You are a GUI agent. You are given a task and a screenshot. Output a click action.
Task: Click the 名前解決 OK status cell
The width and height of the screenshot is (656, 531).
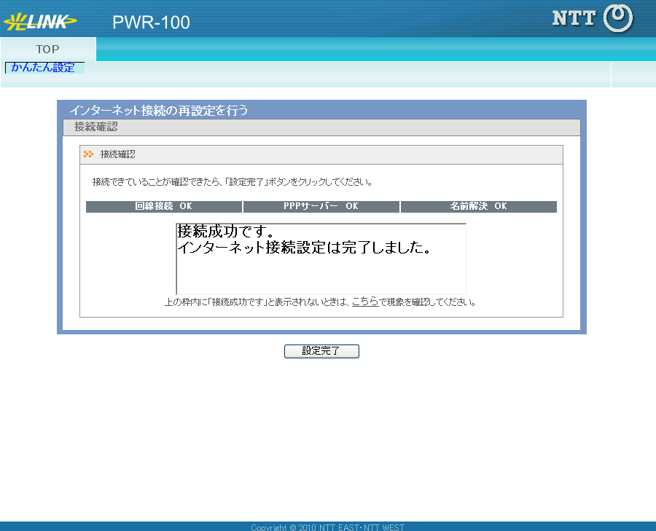pyautogui.click(x=478, y=207)
